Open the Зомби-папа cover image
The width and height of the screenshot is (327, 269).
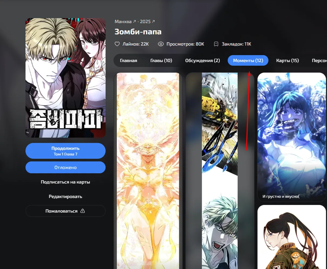pos(66,78)
